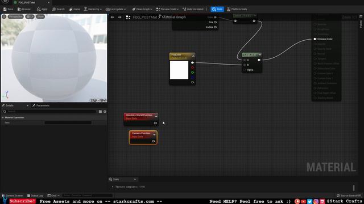Collapse the FogColor node chevron
The width and height of the screenshot is (364, 204).
click(x=193, y=56)
